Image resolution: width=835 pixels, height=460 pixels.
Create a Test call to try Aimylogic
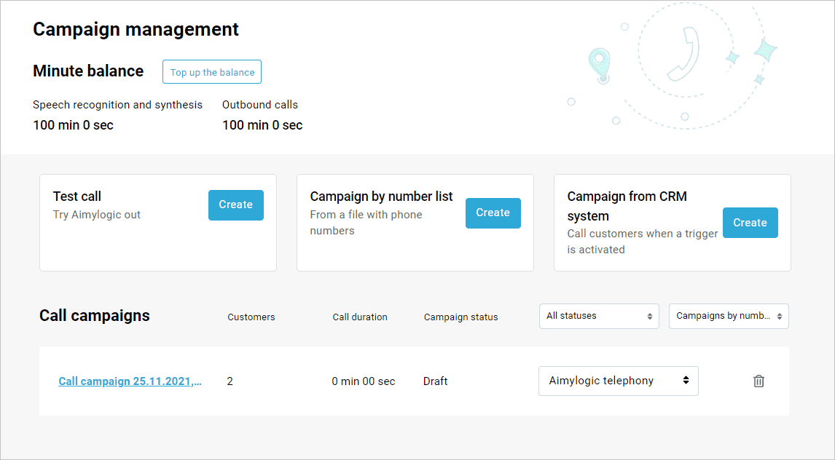point(235,205)
